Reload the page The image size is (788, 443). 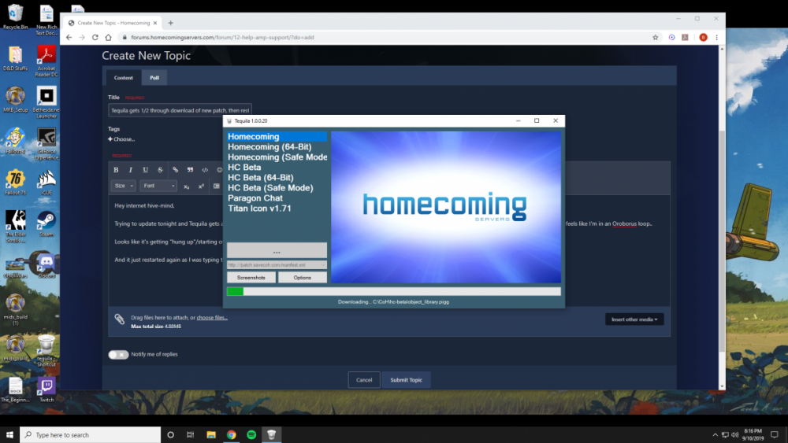point(95,37)
